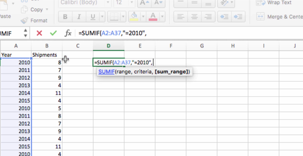Open SUMIF help link in tooltip
303x156 pixels.
click(x=107, y=72)
